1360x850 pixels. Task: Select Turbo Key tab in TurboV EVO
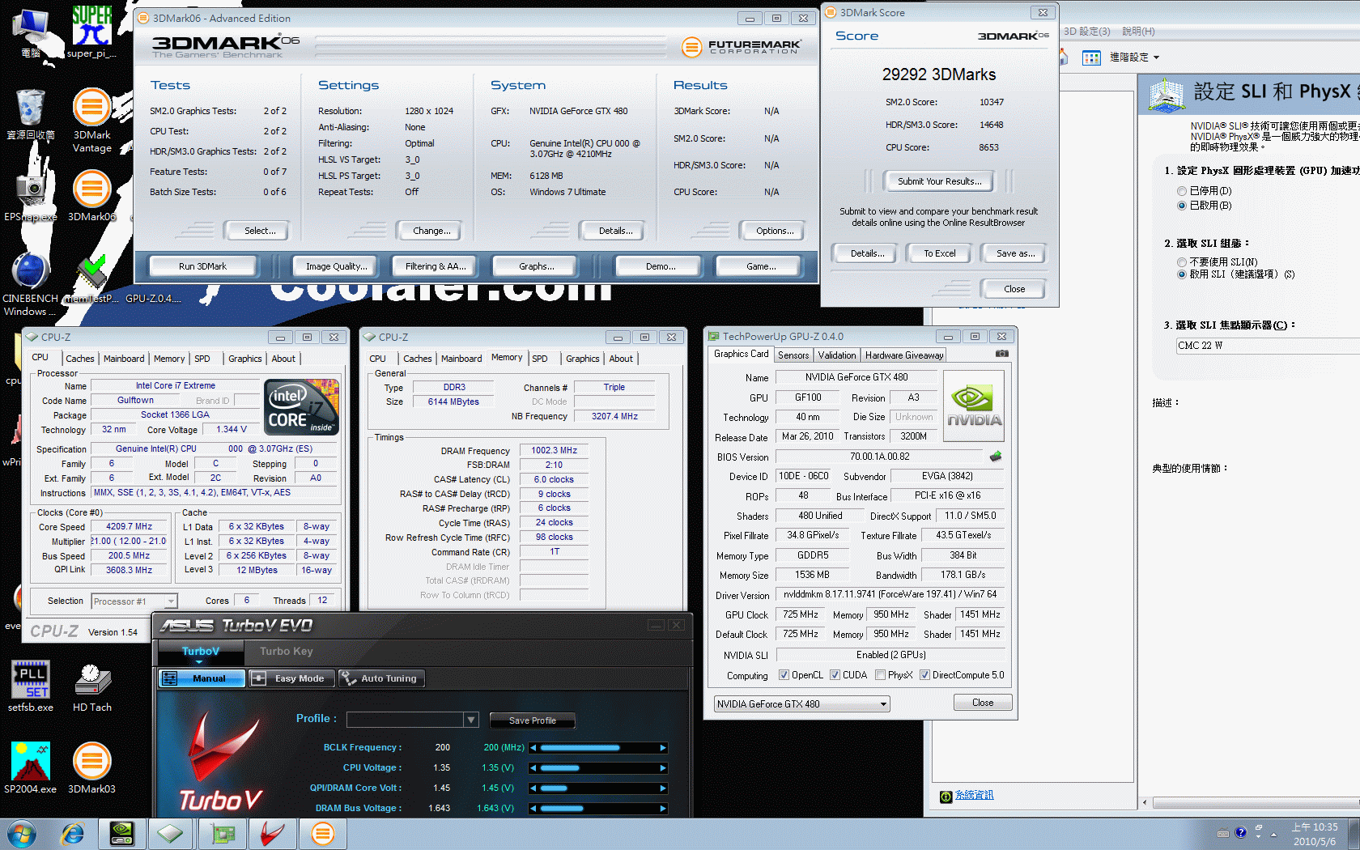286,651
